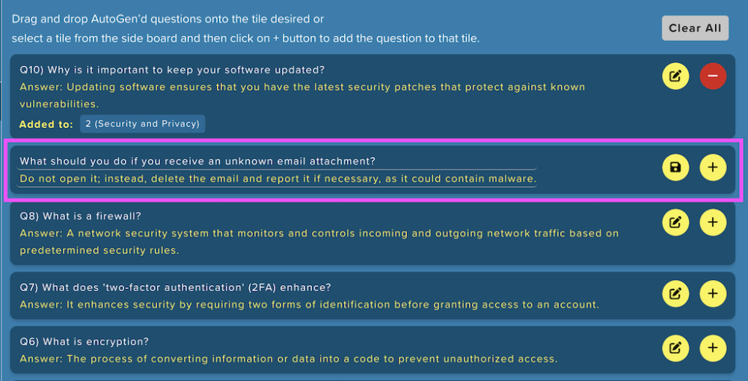The image size is (748, 381).
Task: Edit the Q6 encryption question
Action: pyautogui.click(x=675, y=347)
